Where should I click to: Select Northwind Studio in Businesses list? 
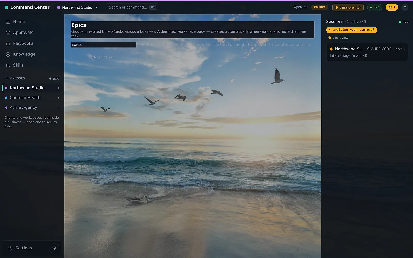click(32, 88)
